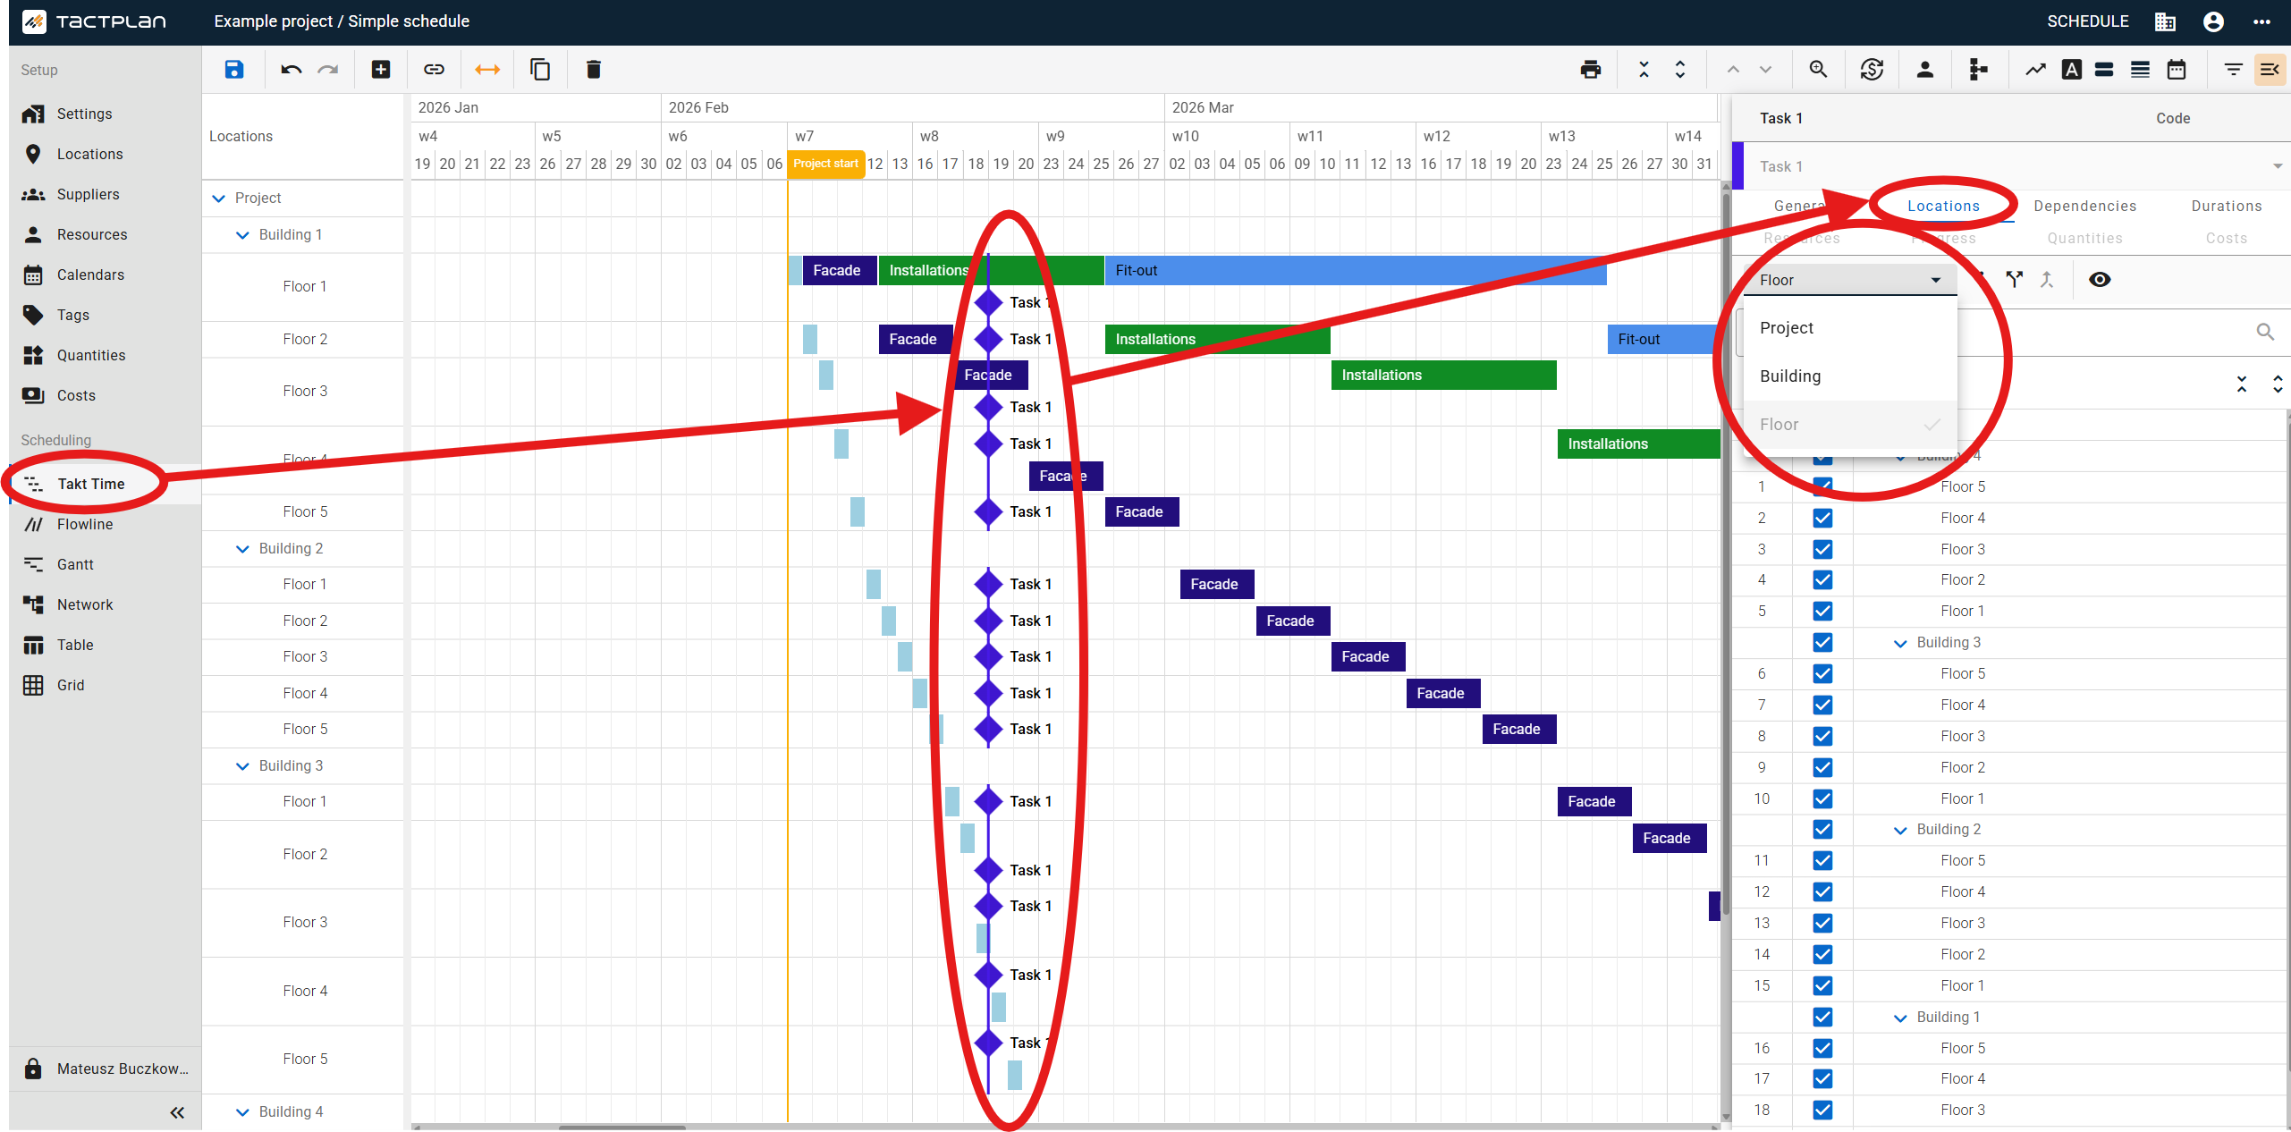The width and height of the screenshot is (2291, 1132).
Task: Click the Project start marker
Action: pos(825,164)
